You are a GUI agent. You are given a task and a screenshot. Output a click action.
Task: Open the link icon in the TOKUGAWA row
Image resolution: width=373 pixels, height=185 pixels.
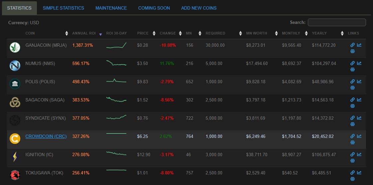click(352, 173)
